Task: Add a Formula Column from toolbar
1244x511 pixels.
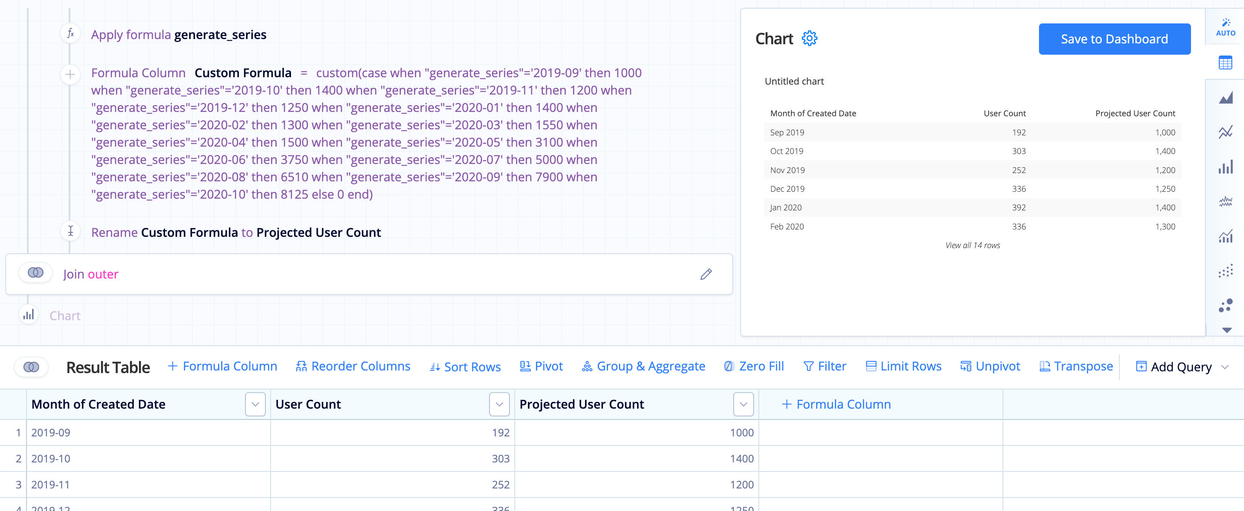Action: pyautogui.click(x=222, y=367)
